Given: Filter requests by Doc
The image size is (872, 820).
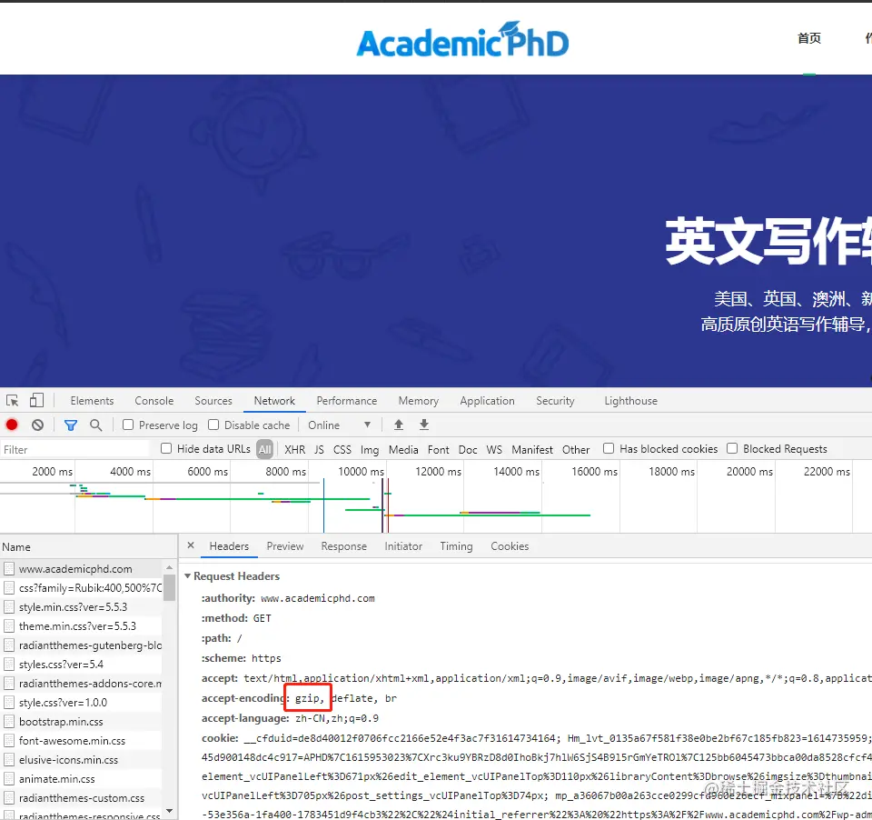Looking at the screenshot, I should pyautogui.click(x=468, y=449).
